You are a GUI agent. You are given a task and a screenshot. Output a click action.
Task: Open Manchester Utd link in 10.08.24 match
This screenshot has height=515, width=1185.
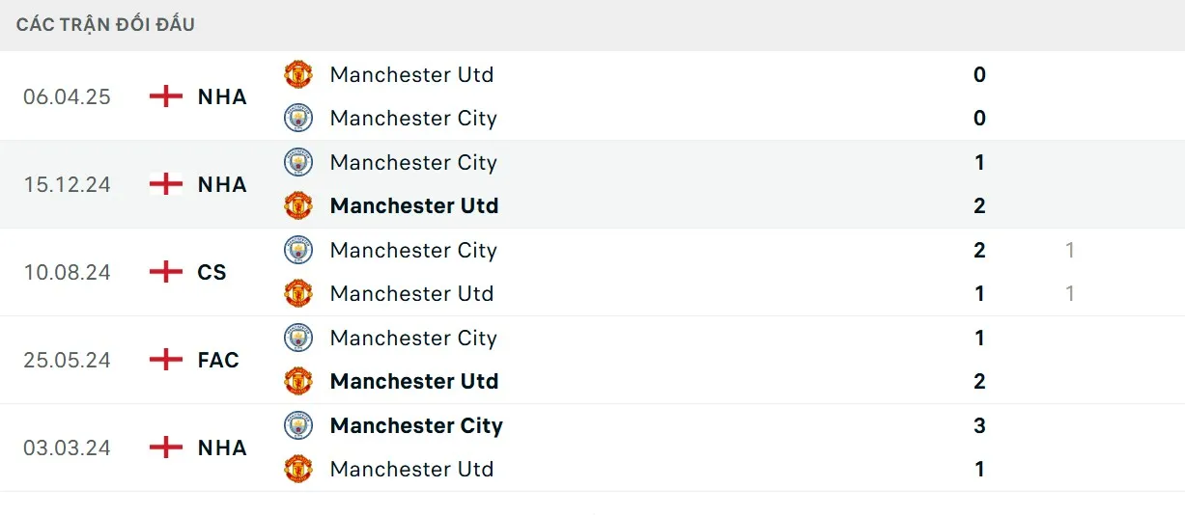pos(411,293)
